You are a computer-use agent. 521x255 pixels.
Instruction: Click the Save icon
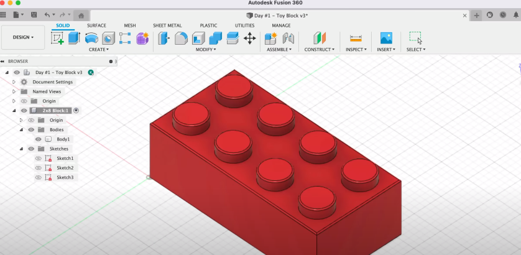pos(34,15)
